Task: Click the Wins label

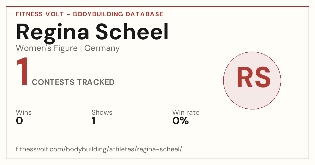Action: click(x=24, y=112)
